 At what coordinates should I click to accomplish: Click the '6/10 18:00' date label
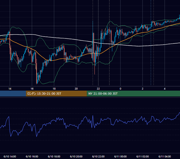point(54,156)
